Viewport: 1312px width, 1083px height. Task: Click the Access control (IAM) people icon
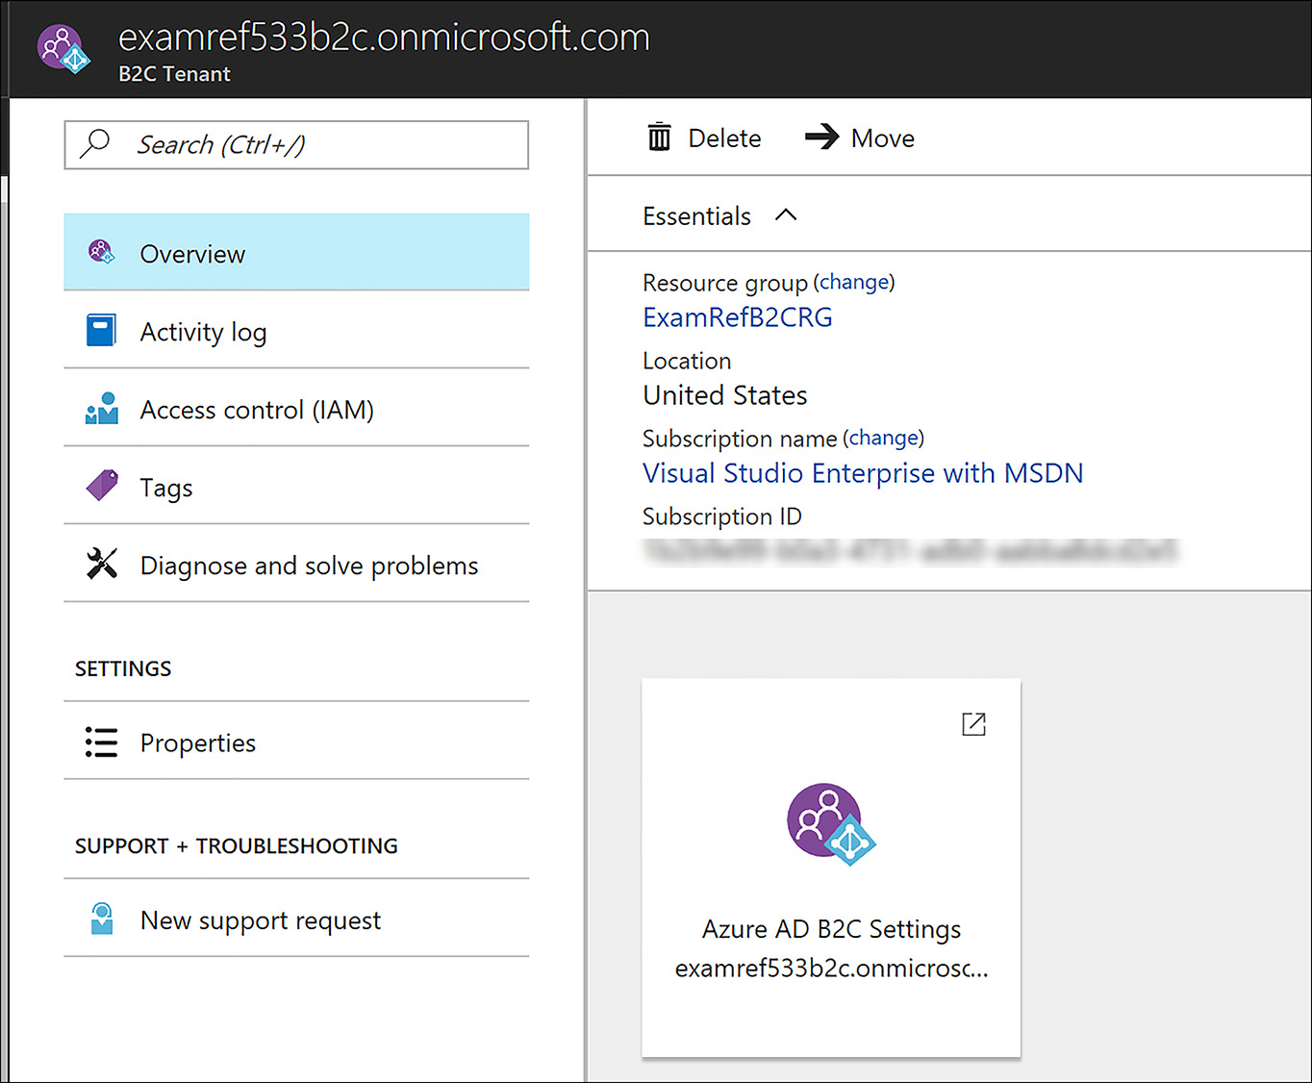point(101,409)
